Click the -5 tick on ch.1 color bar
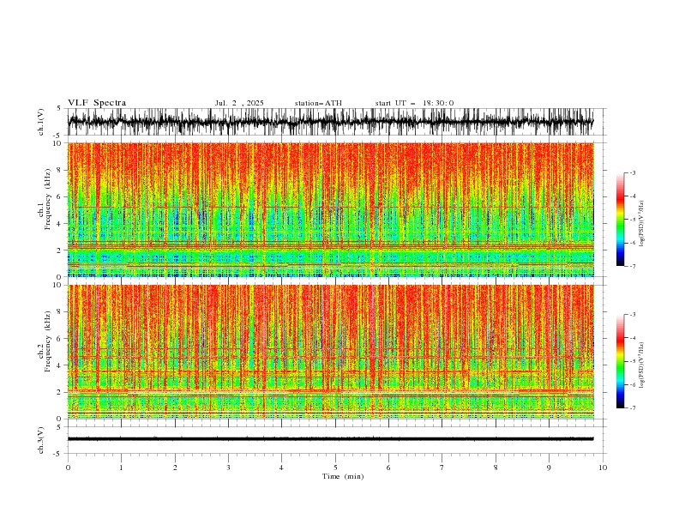Screen dimensions: 679x525 point(632,220)
